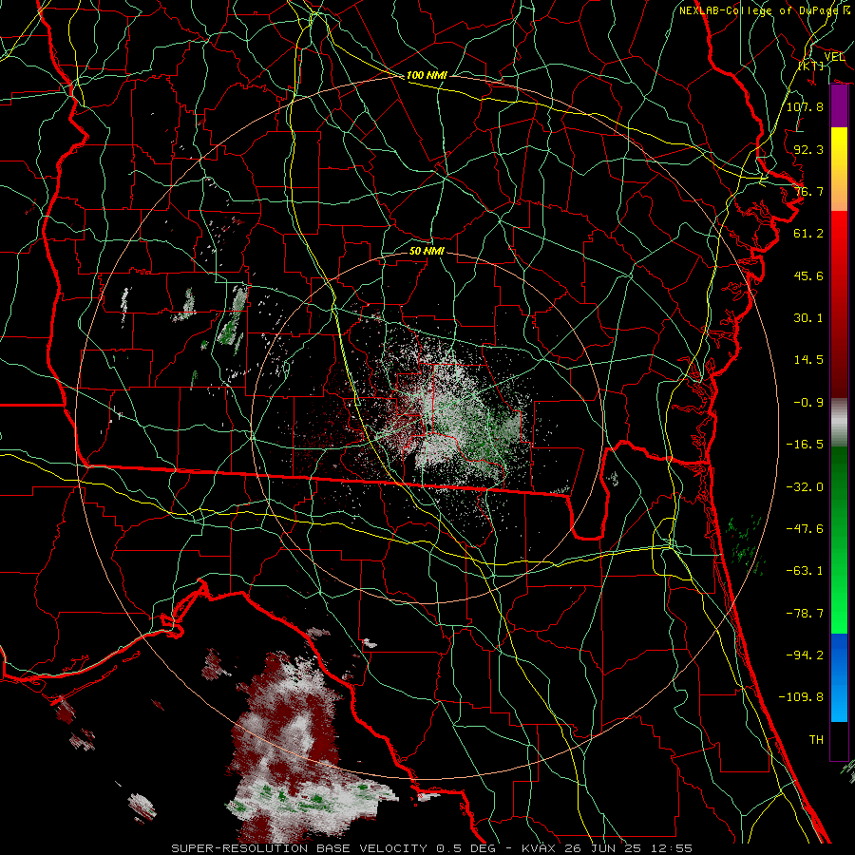Click the -63.1 legend value
855x855 pixels.
pos(805,571)
